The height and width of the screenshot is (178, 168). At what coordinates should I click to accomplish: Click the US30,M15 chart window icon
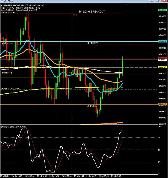tap(2, 1)
